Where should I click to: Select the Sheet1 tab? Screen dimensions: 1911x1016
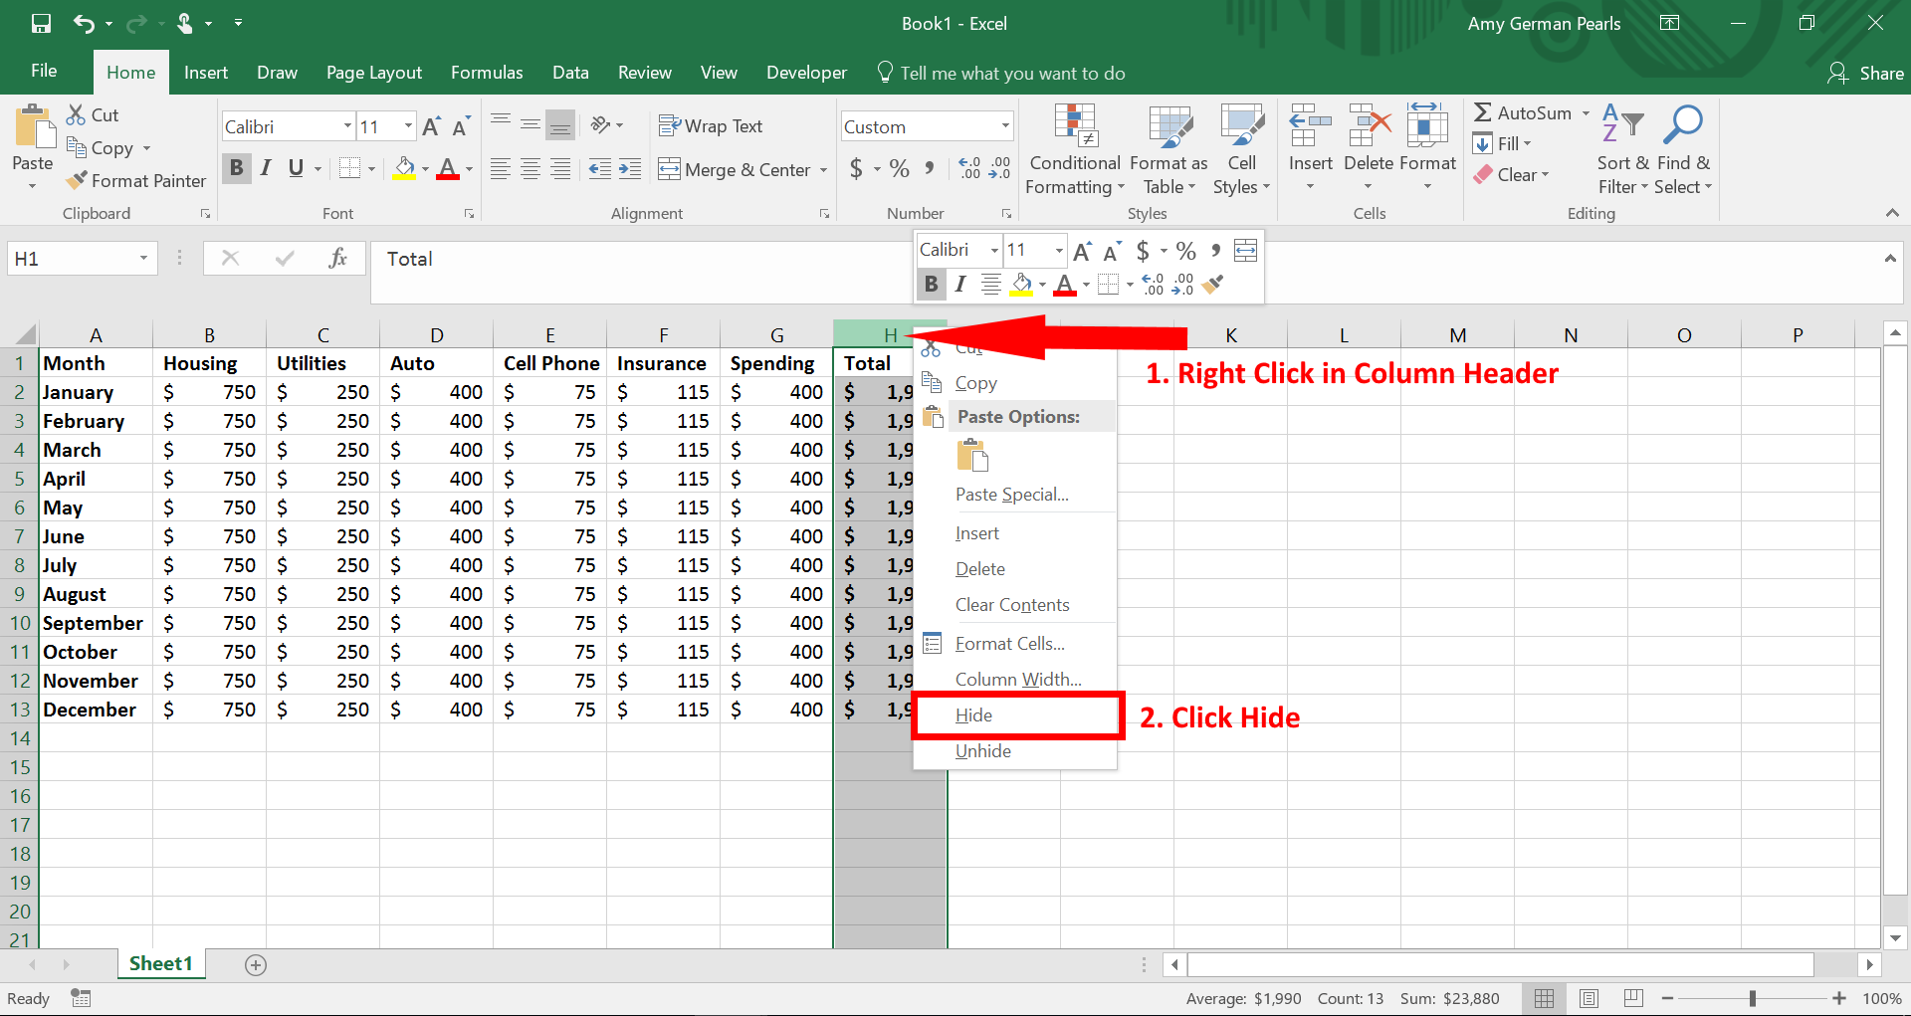tap(160, 963)
